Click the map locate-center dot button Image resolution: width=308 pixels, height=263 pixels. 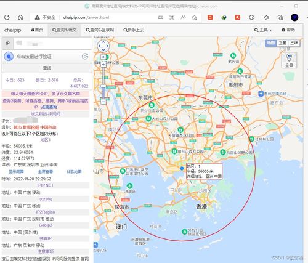(103, 57)
